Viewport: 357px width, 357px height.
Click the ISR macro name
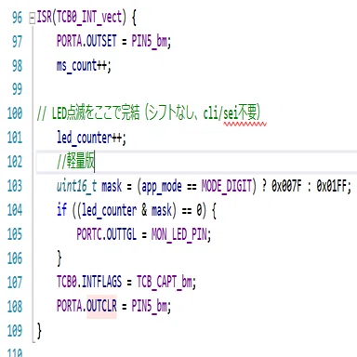45,17
